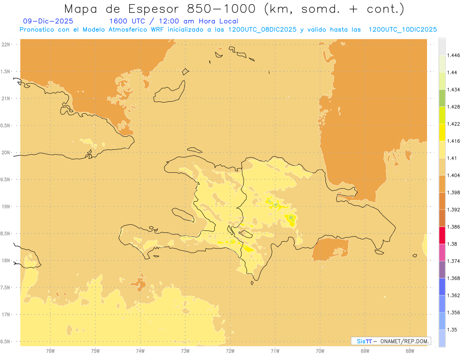Click legend value '1.374'

pyautogui.click(x=453, y=261)
